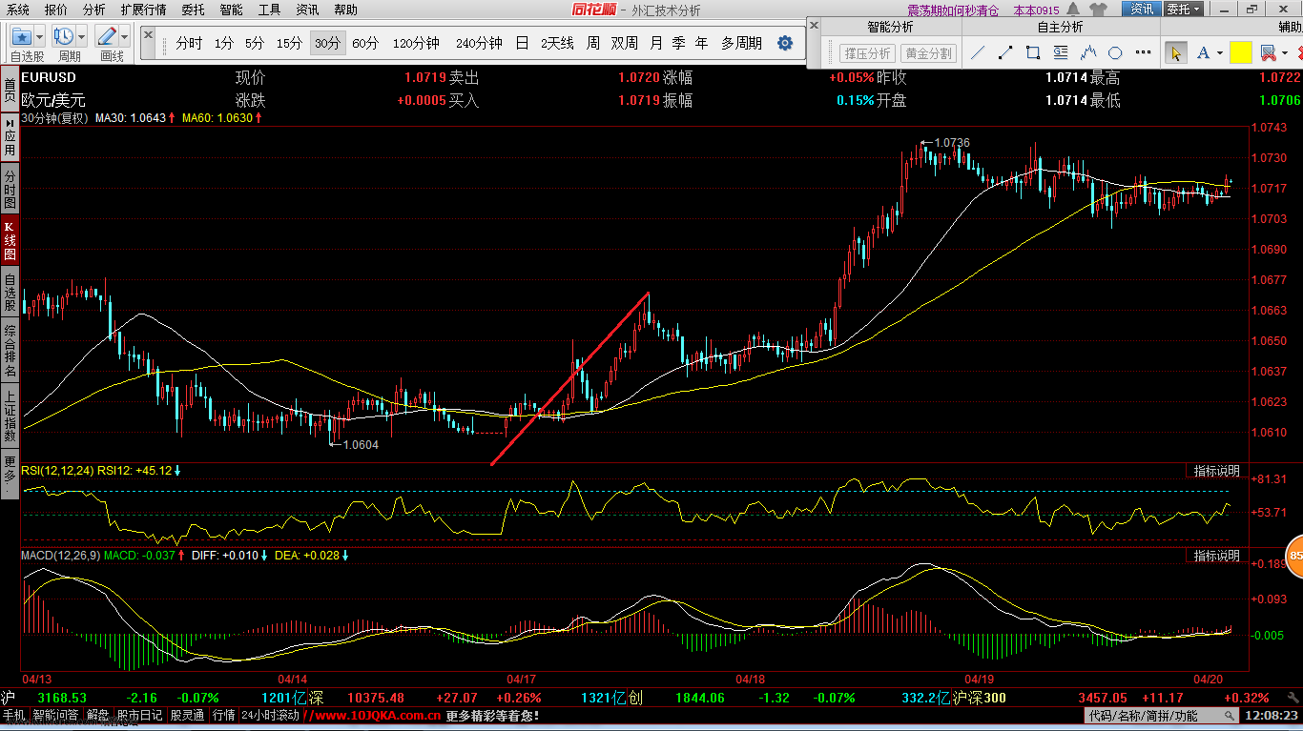Open the period toolbar settings gear

tap(785, 43)
